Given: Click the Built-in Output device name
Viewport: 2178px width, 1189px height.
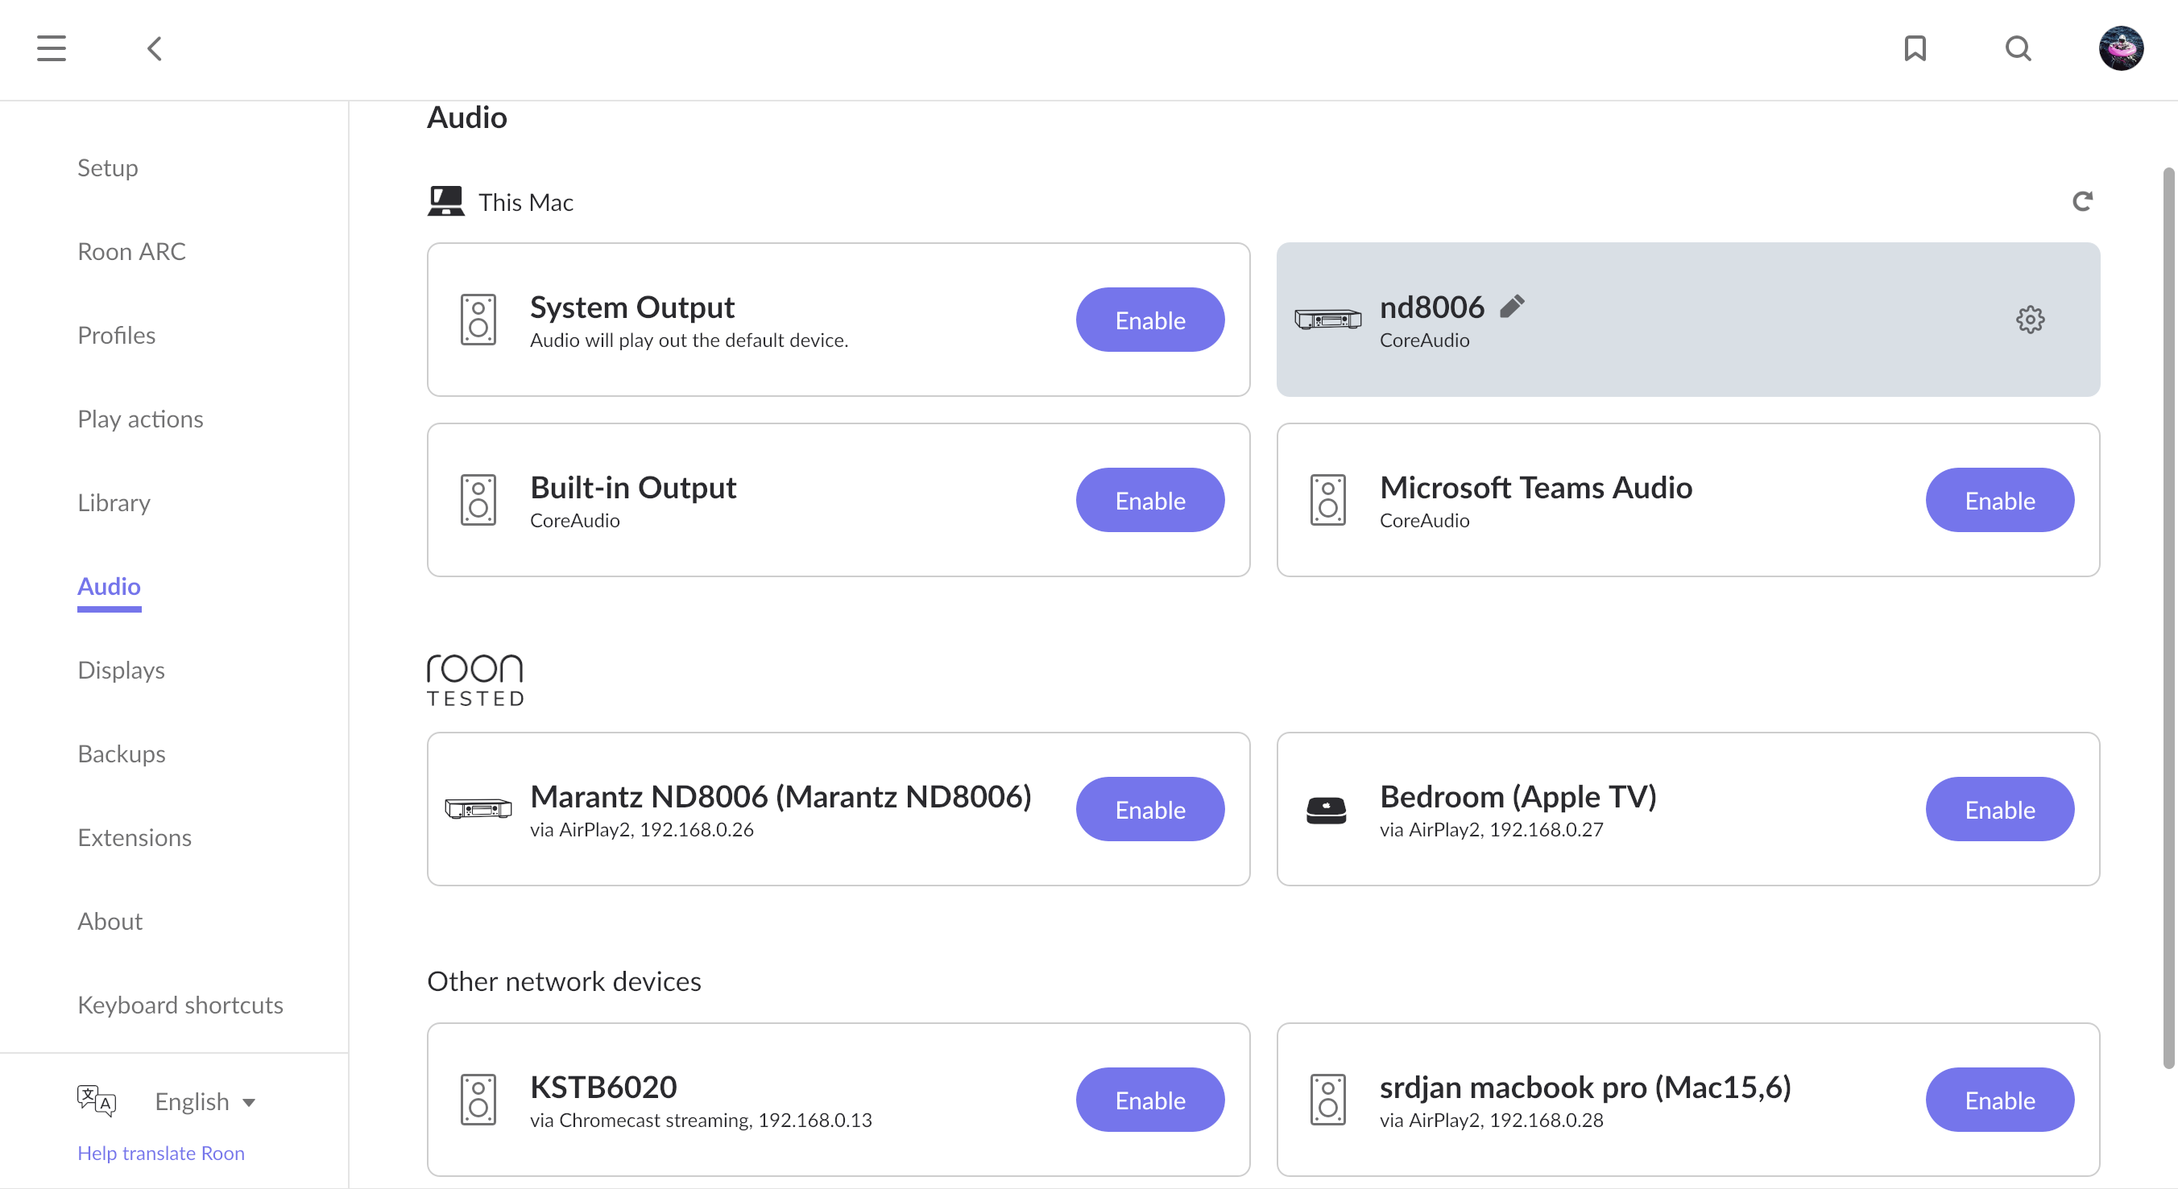Looking at the screenshot, I should click(x=632, y=487).
